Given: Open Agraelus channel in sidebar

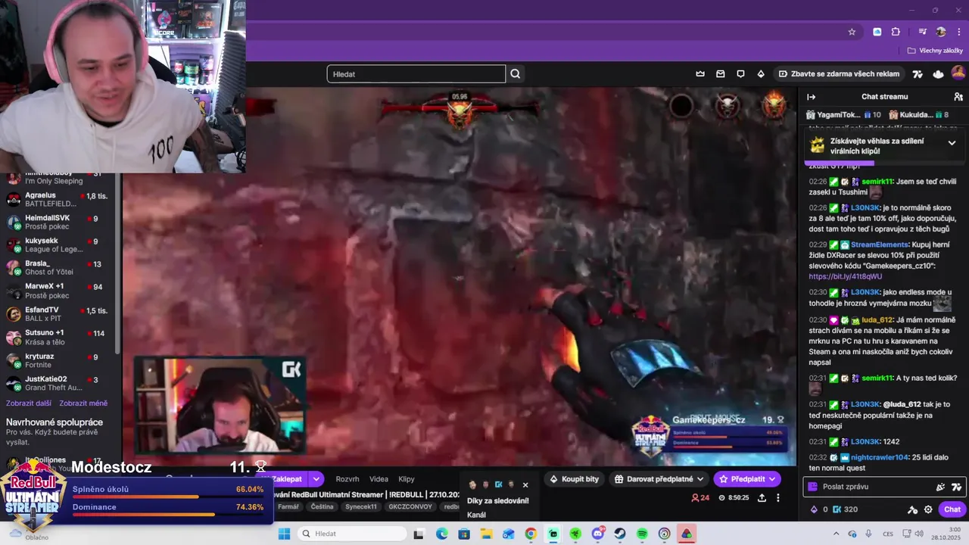Looking at the screenshot, I should tap(59, 199).
